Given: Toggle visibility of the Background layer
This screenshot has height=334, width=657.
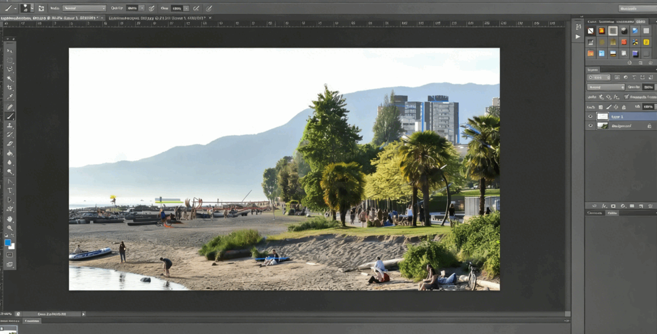Looking at the screenshot, I should tap(591, 126).
